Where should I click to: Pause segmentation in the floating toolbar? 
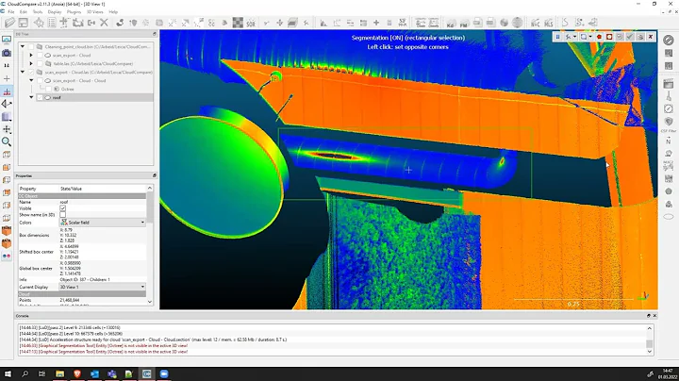[557, 37]
